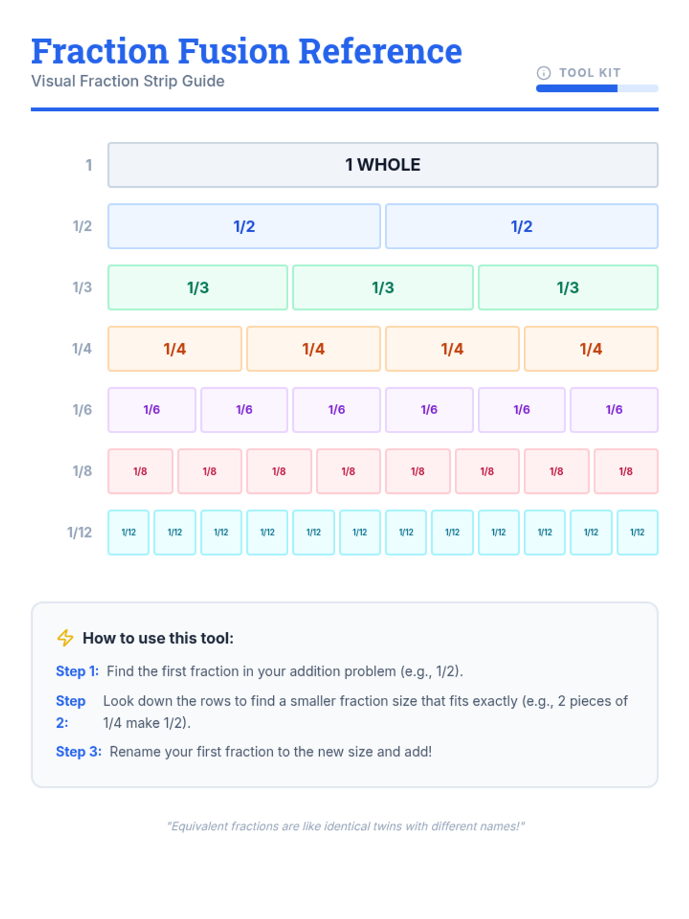The image size is (689, 919).
Task: Click the 1/12 row label
Action: click(79, 532)
